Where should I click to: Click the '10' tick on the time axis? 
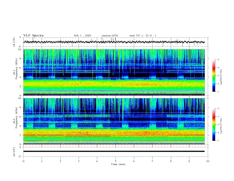pyautogui.click(x=208, y=161)
